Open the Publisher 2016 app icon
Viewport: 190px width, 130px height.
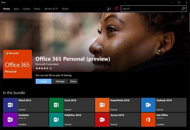[56, 120]
